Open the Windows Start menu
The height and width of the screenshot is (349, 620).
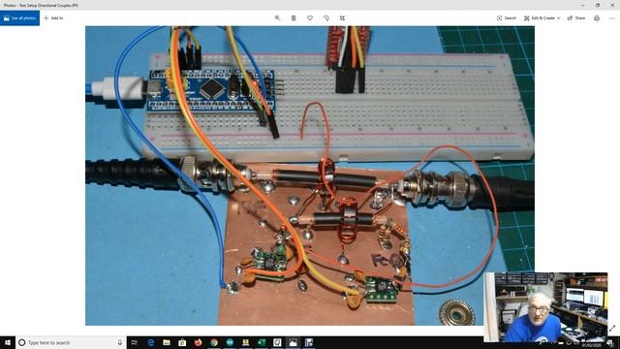(x=8, y=342)
